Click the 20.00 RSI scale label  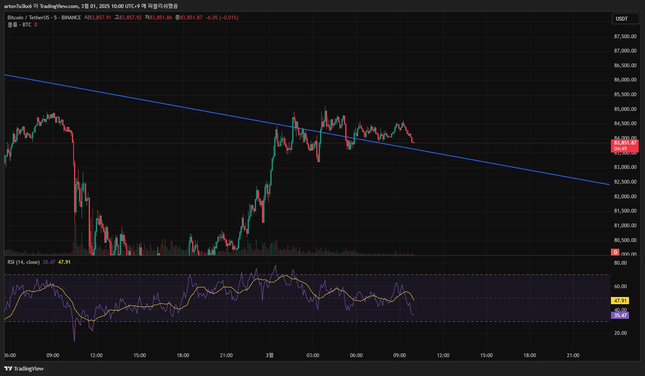click(621, 333)
